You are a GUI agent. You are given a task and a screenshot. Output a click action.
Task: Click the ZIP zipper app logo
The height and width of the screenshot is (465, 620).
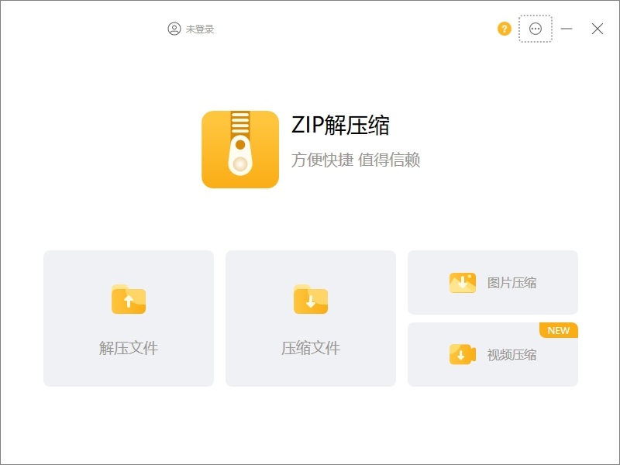pyautogui.click(x=239, y=152)
